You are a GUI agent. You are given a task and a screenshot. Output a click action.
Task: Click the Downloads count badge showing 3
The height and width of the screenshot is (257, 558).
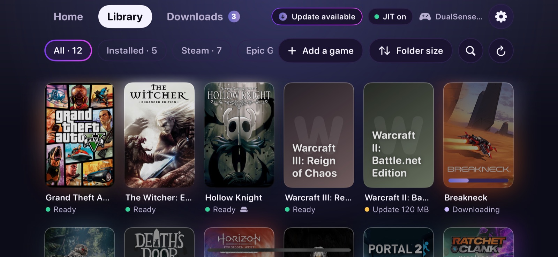click(234, 16)
